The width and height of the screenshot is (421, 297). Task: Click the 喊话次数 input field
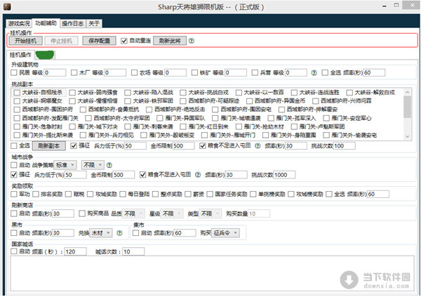pos(133,251)
